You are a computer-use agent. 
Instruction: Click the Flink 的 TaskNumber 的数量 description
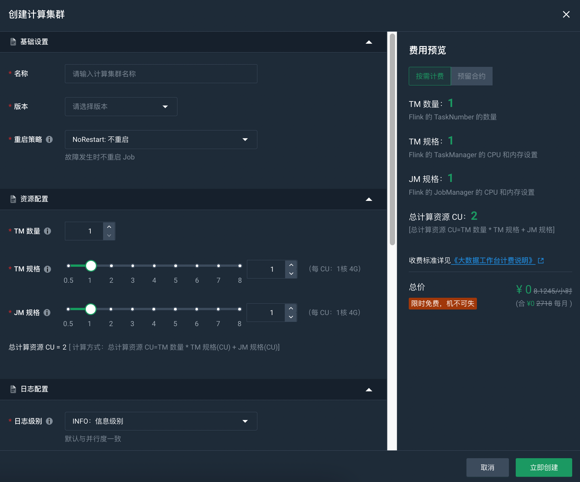pyautogui.click(x=453, y=117)
